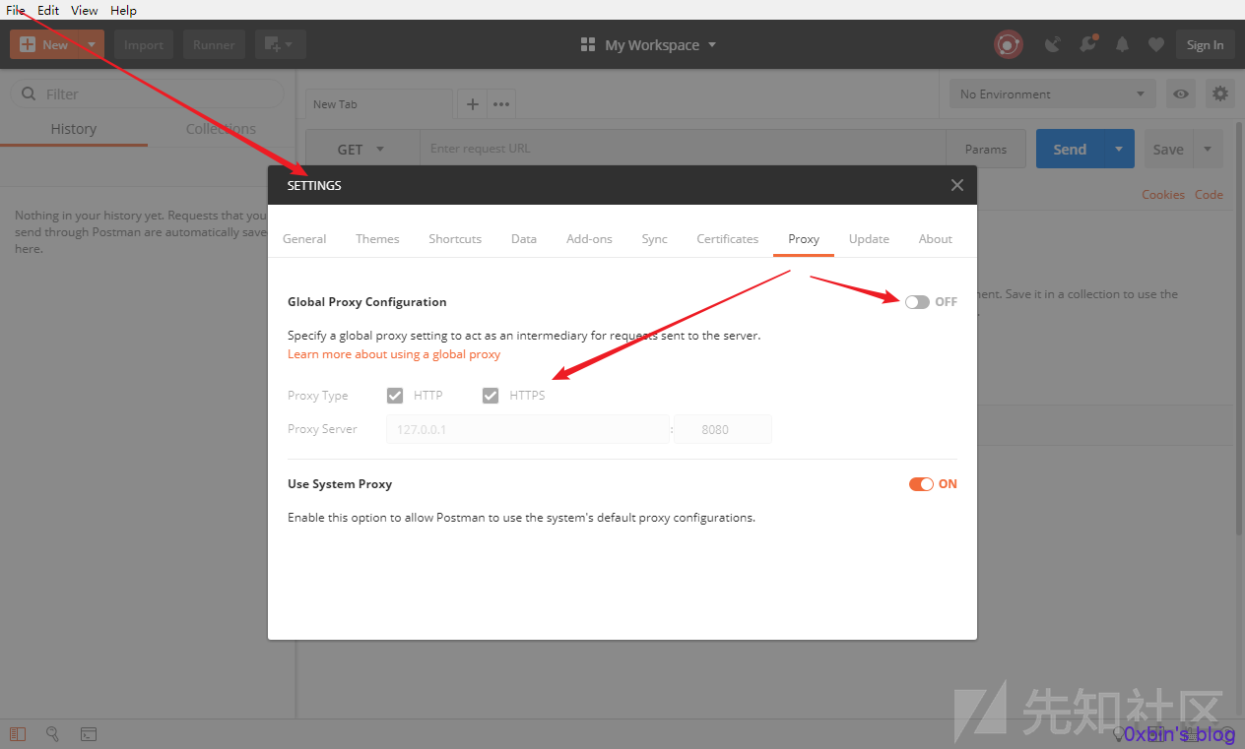Image resolution: width=1245 pixels, height=749 pixels.
Task: Open the capture requests satellite icon
Action: [1053, 44]
